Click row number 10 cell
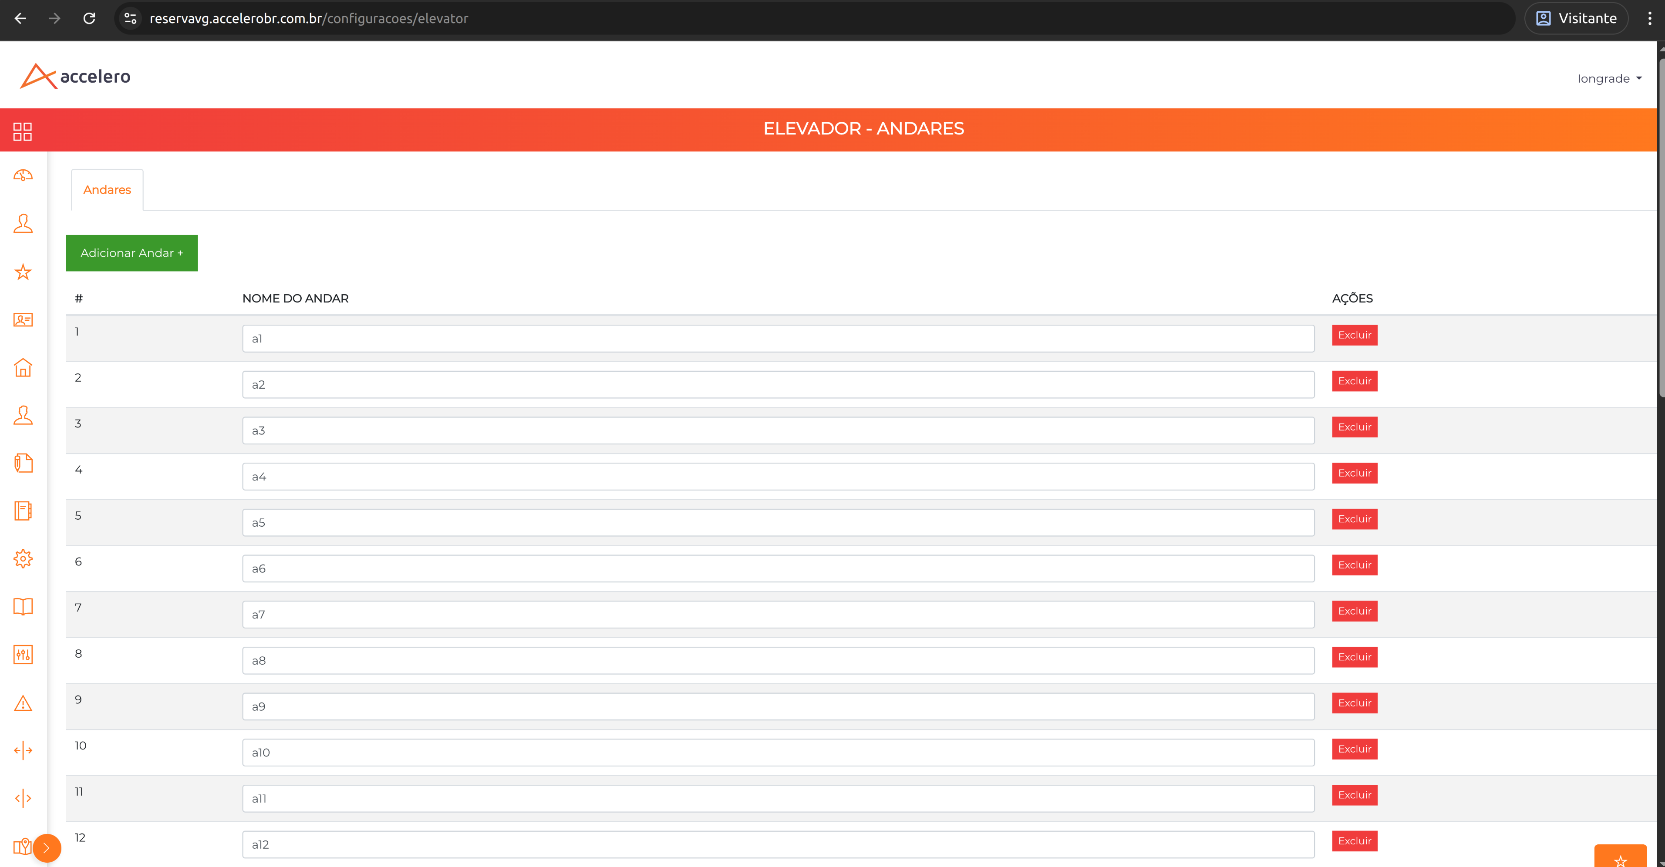Screen dimensions: 1665x867 tap(80, 746)
